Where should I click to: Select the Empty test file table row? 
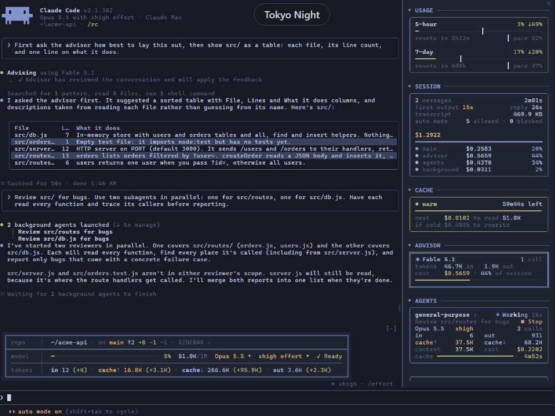[x=204, y=142]
